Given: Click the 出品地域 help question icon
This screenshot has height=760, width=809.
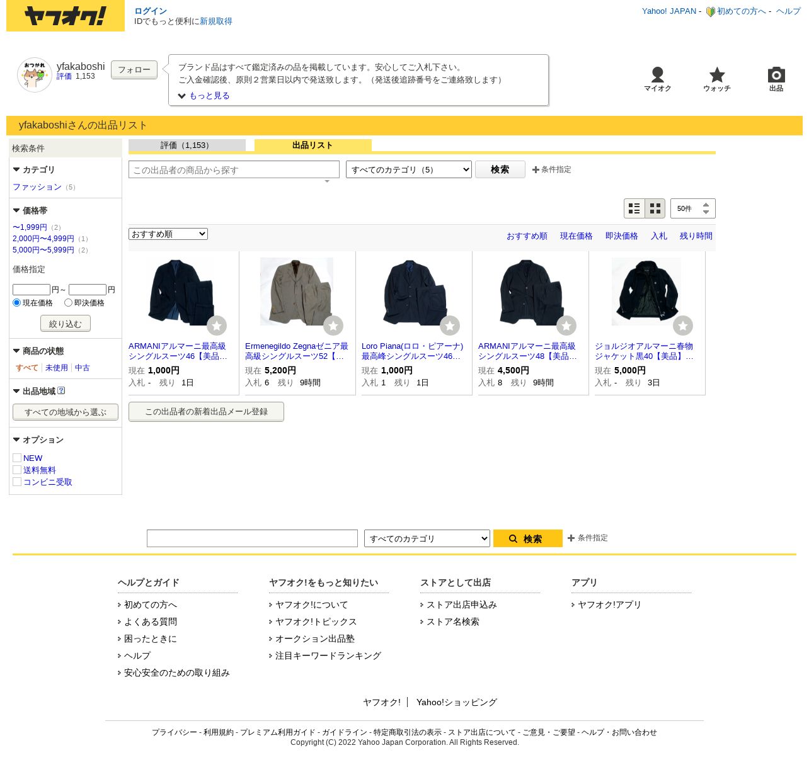Looking at the screenshot, I should tap(61, 390).
